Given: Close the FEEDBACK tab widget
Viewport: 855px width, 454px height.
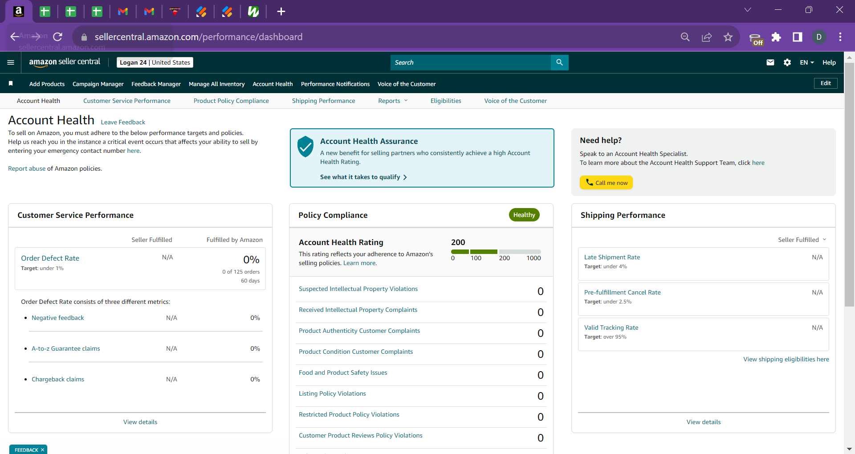Looking at the screenshot, I should pos(43,450).
